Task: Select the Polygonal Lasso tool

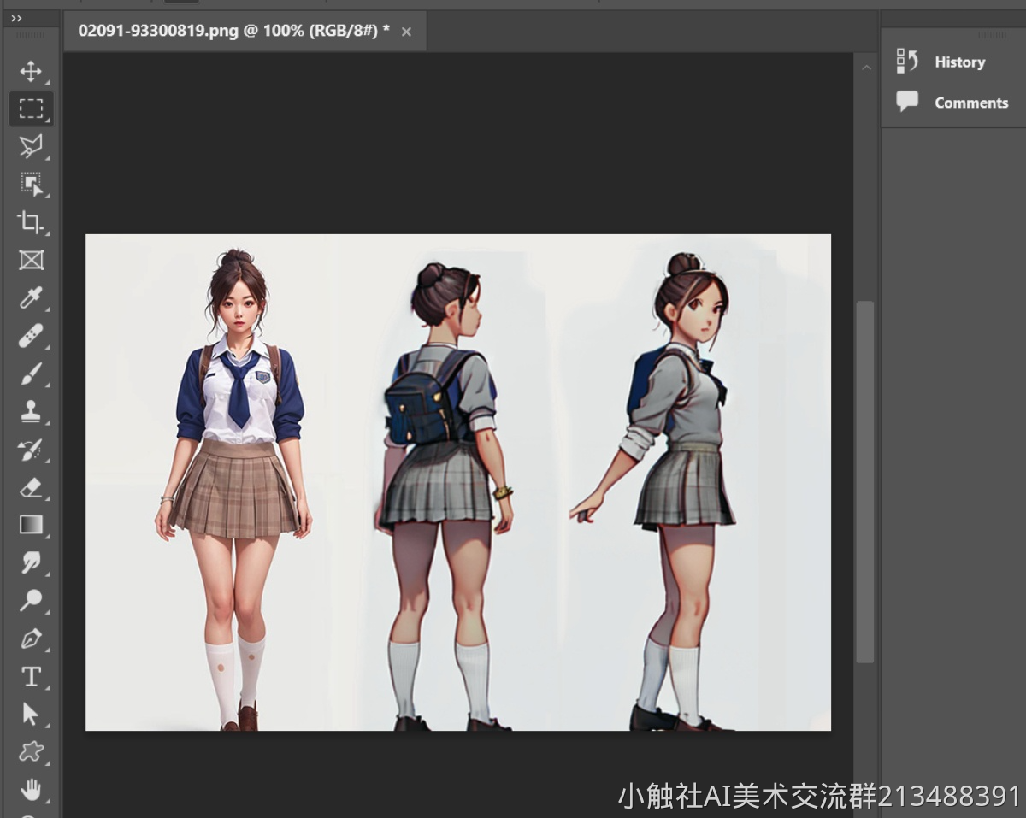Action: tap(31, 146)
